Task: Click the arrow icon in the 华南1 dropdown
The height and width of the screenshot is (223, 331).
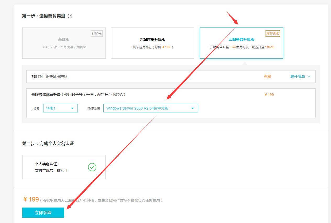Action: (x=72, y=108)
